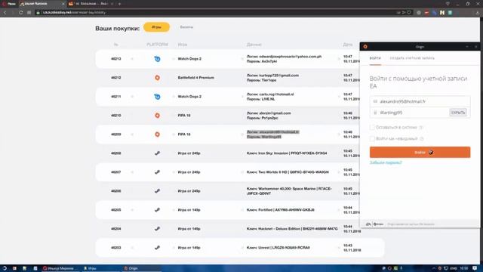
Task: Click the green padlock site-security icon
Action: click(x=38, y=13)
